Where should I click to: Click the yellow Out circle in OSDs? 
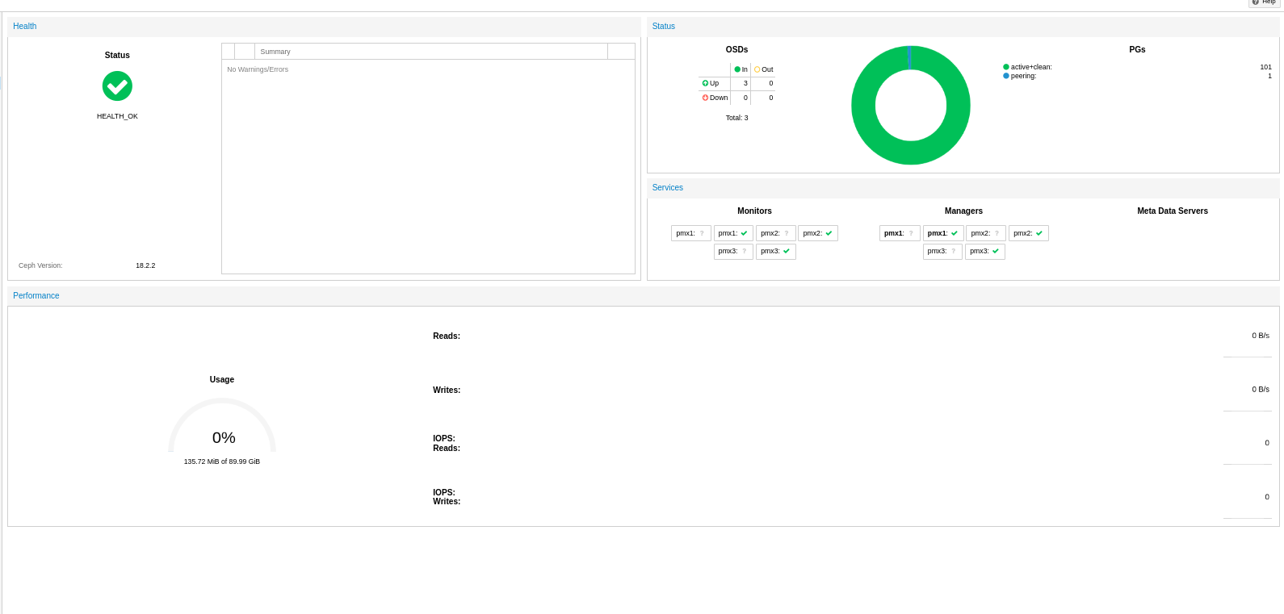click(757, 69)
